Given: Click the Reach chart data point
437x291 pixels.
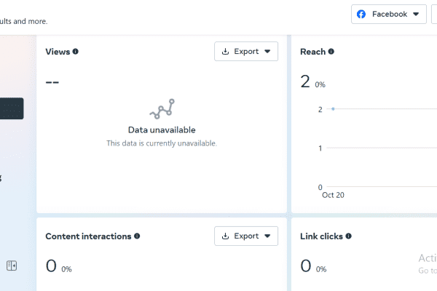Looking at the screenshot, I should (333, 109).
